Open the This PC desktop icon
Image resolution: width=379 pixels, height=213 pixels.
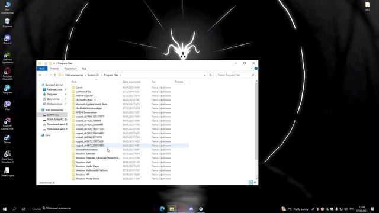(x=7, y=8)
